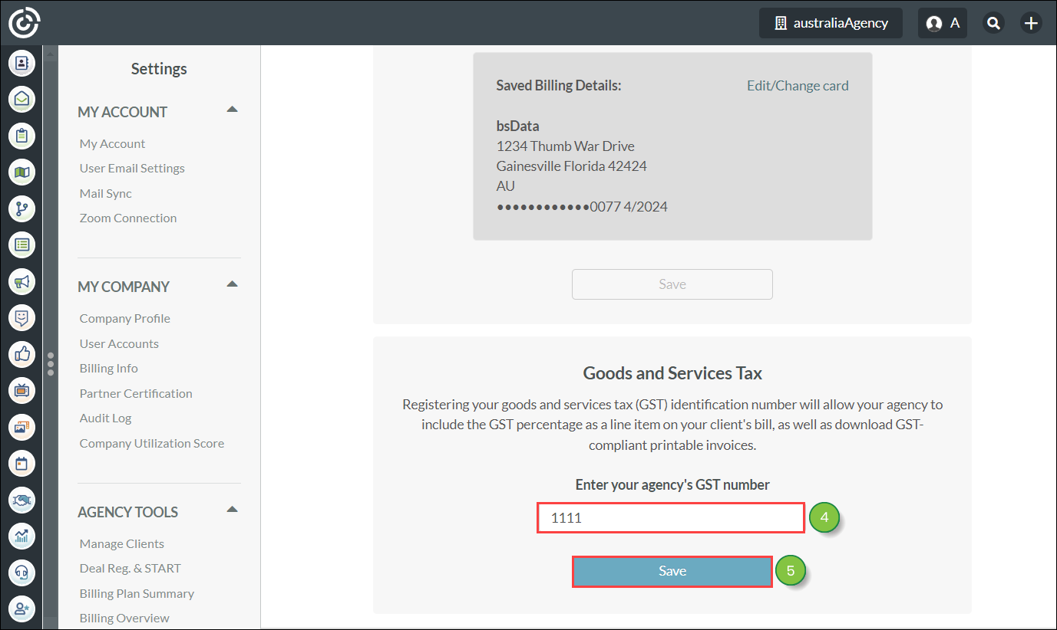Click the bsData billing name

pyautogui.click(x=518, y=126)
